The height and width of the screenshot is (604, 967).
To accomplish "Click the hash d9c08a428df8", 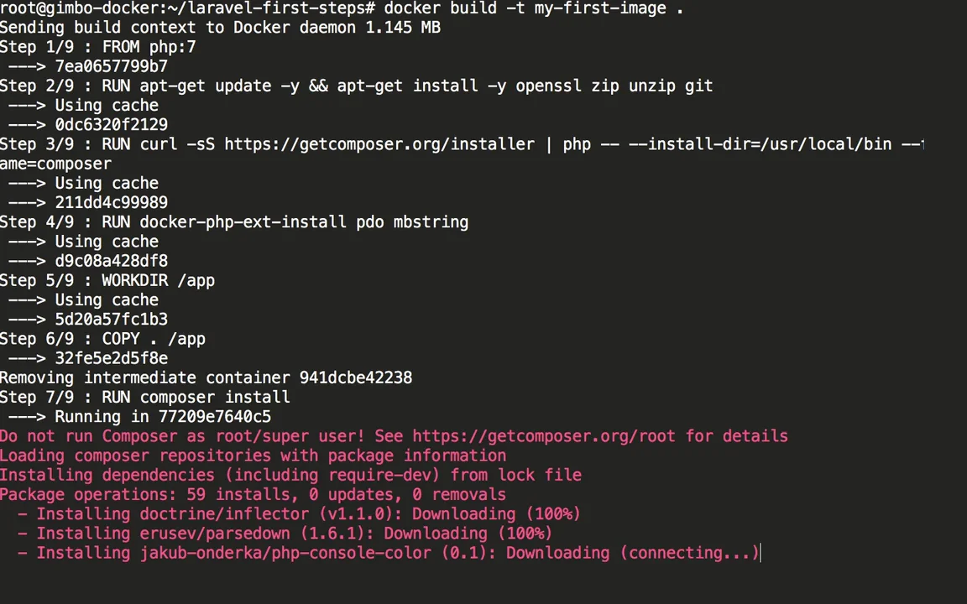I will pyautogui.click(x=111, y=261).
